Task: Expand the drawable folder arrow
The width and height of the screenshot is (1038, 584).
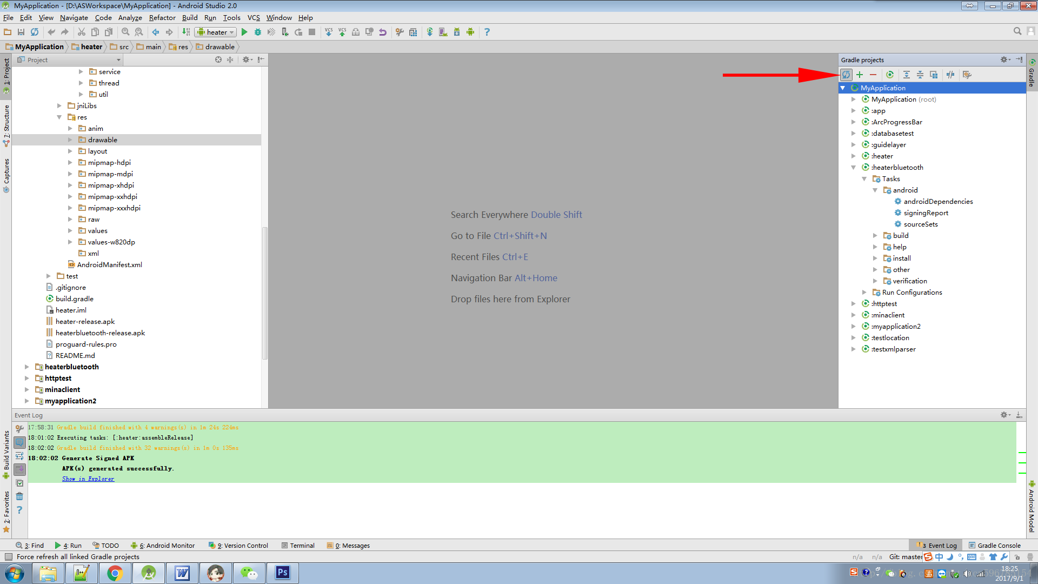Action: pos(70,140)
